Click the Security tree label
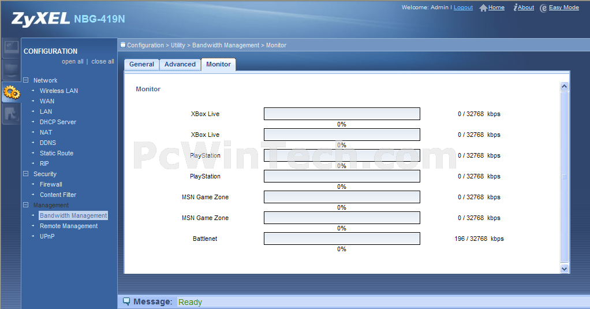The width and height of the screenshot is (590, 309). (x=45, y=174)
